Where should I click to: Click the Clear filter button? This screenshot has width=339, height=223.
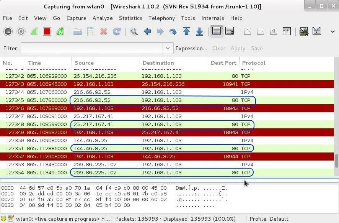[219, 48]
